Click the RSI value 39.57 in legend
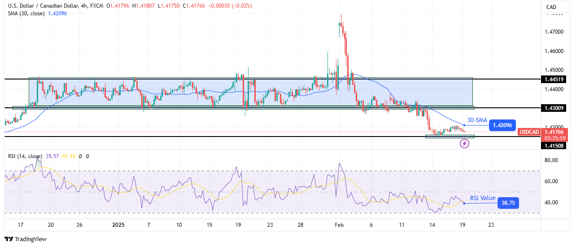Screen dimensions: 572x247 tap(53, 156)
